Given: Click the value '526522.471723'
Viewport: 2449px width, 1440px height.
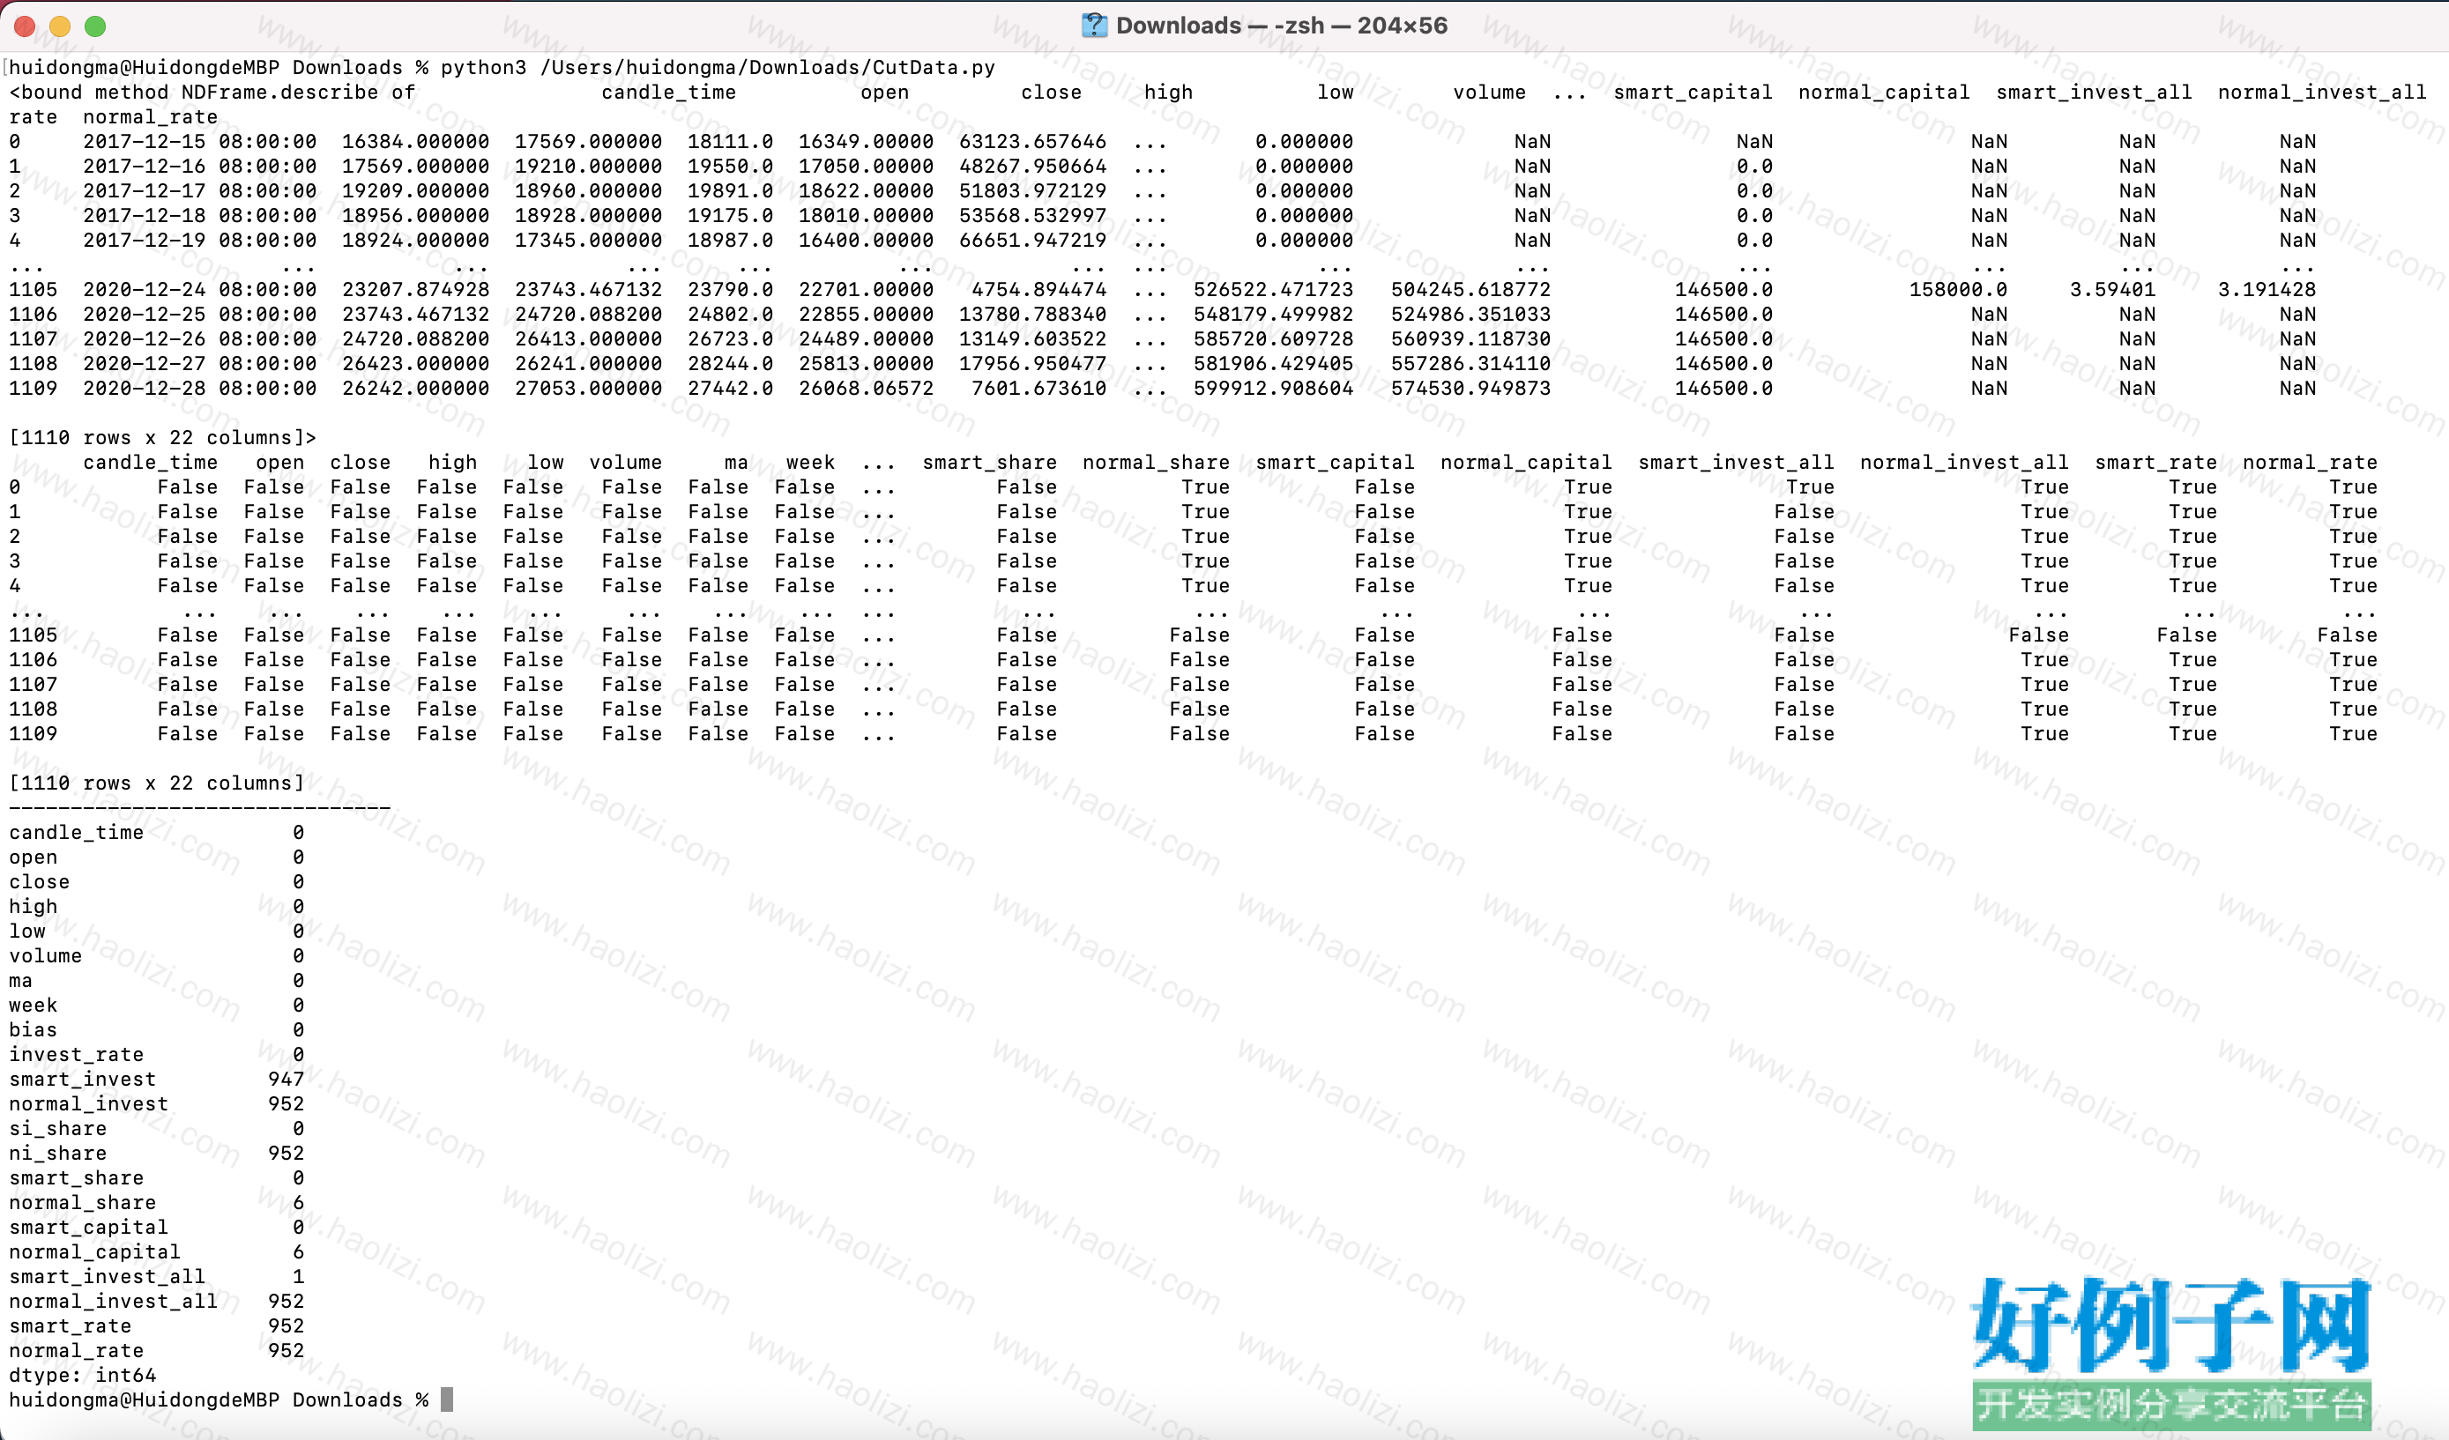Looking at the screenshot, I should tap(1273, 290).
